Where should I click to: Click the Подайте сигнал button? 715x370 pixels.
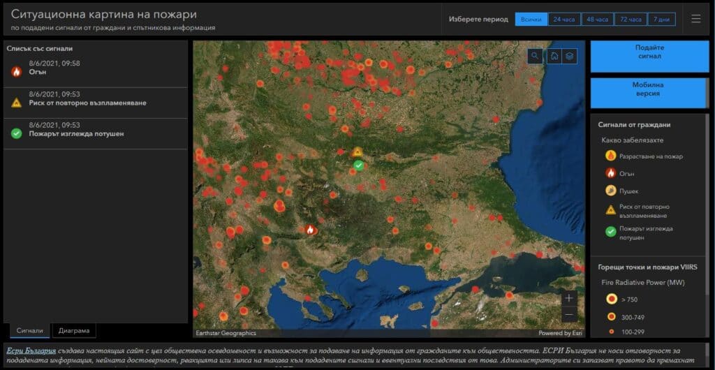649,57
